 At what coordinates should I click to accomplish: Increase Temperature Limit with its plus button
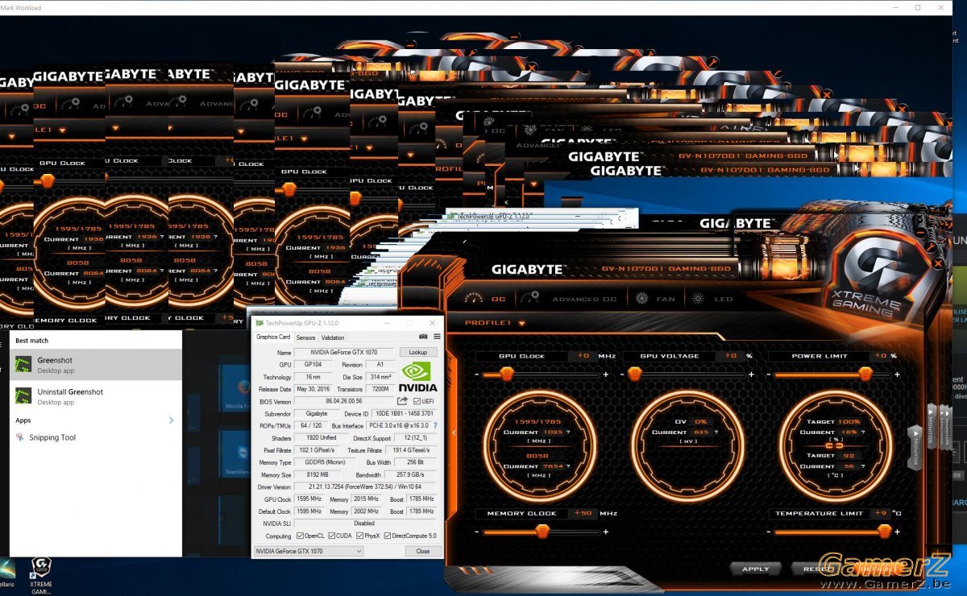[x=898, y=532]
